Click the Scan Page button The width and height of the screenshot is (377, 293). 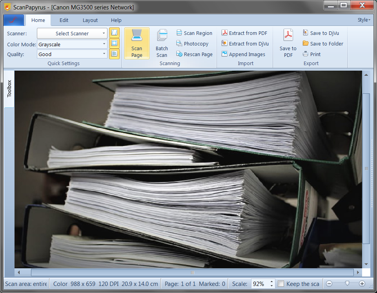137,43
